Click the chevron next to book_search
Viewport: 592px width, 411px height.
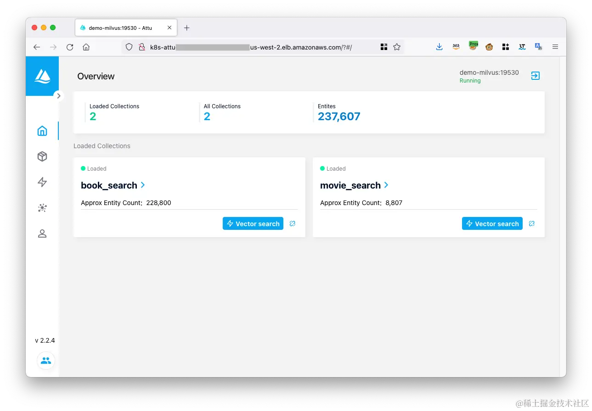point(143,185)
